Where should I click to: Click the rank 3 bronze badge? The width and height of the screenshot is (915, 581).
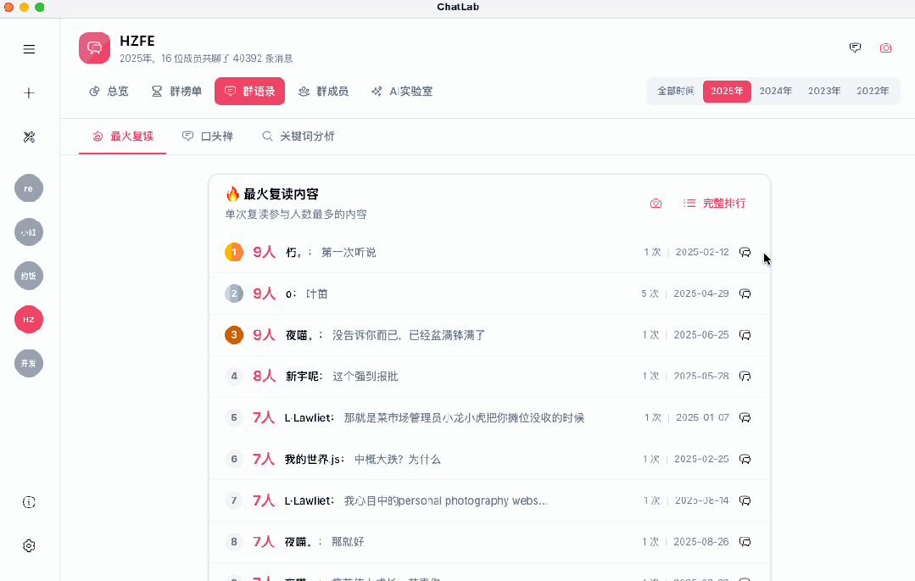click(234, 335)
